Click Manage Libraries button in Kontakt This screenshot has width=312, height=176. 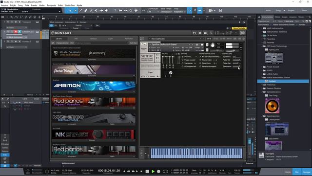[x=62, y=43]
